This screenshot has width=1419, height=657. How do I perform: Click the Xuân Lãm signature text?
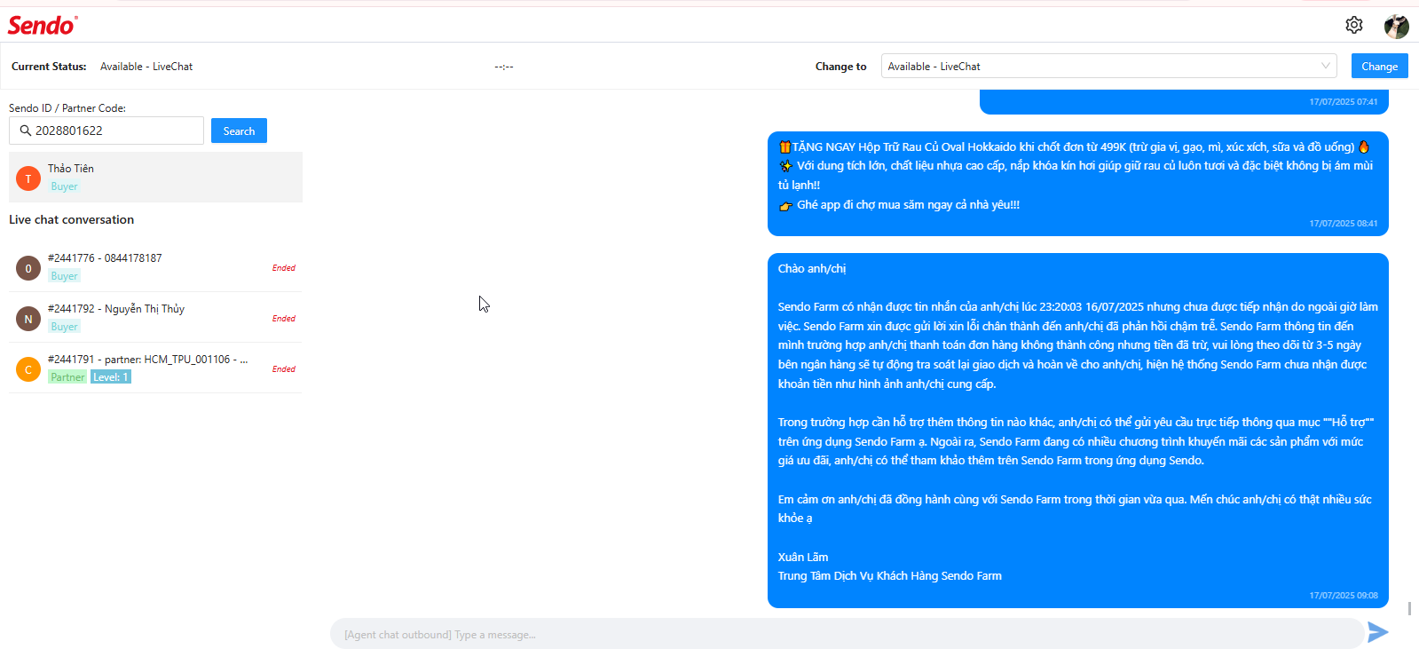[803, 558]
